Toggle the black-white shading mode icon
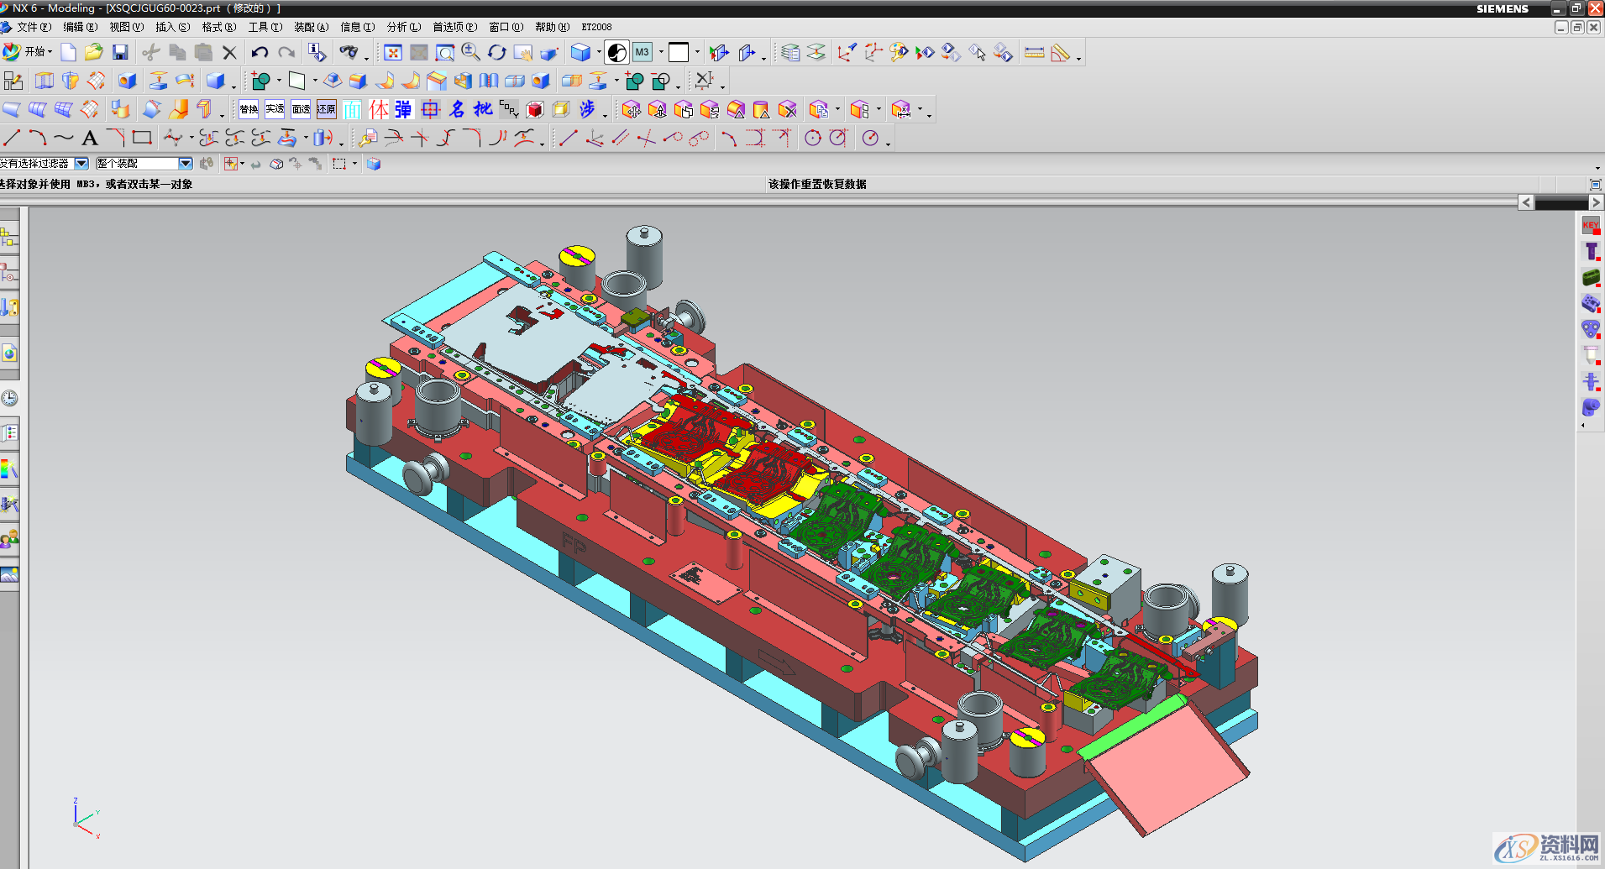This screenshot has height=869, width=1605. 617,53
